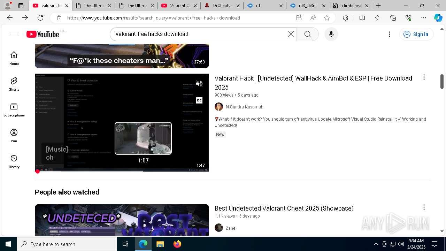Image resolution: width=446 pixels, height=251 pixels.
Task: Open the notification center
Action: click(435, 244)
